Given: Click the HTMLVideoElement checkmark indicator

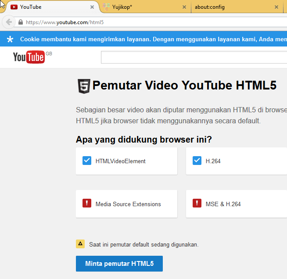Looking at the screenshot, I should (87, 161).
